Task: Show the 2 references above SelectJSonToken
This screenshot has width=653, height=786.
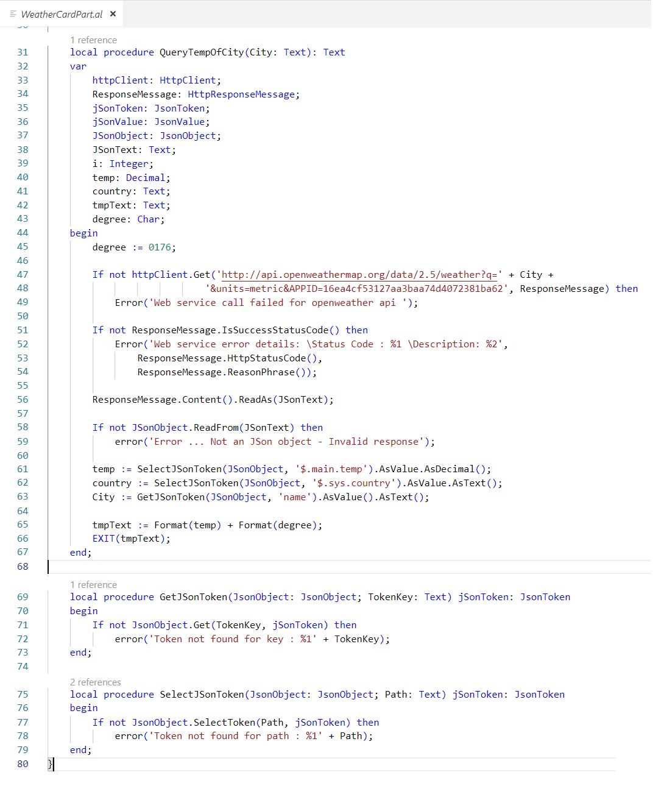Action: [95, 682]
